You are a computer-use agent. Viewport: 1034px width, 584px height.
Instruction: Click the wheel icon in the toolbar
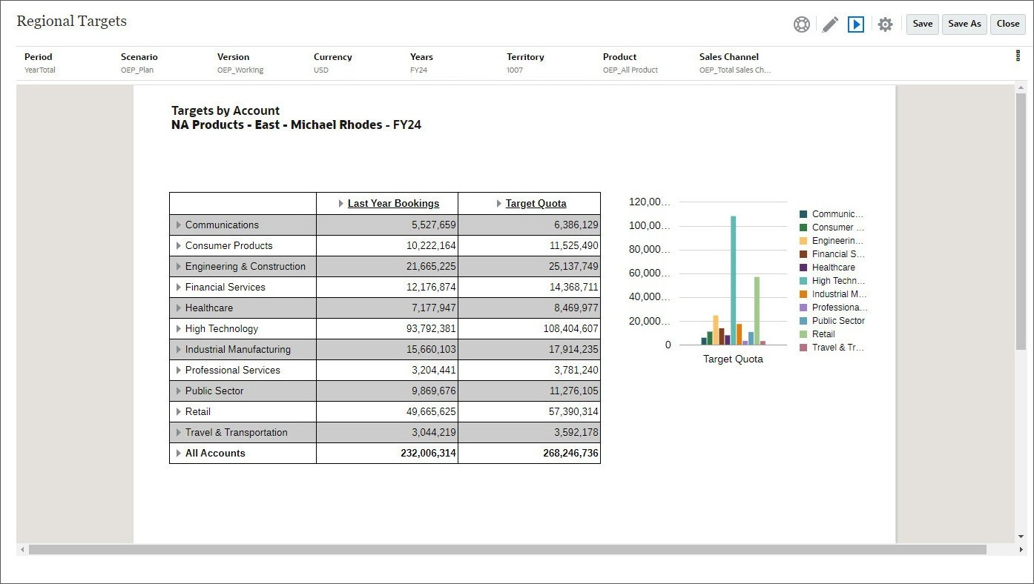(801, 24)
